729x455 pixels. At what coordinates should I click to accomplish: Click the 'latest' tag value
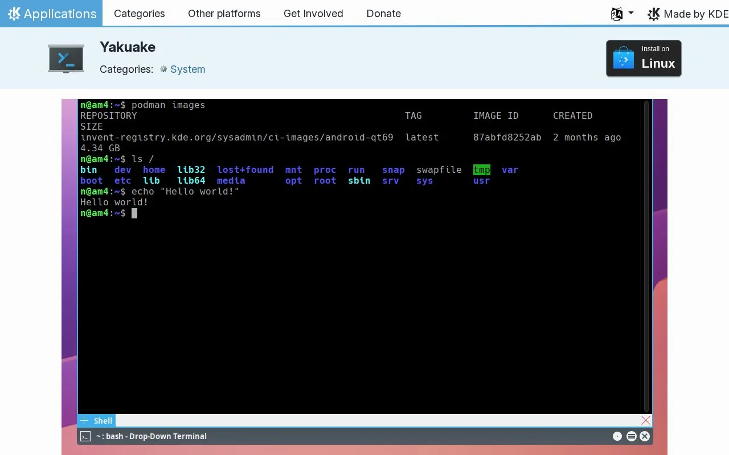(422, 138)
